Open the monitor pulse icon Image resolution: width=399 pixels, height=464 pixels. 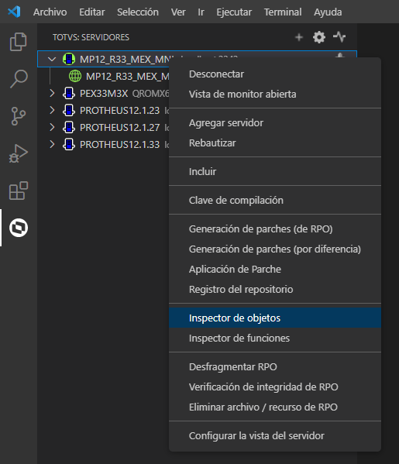[x=339, y=37]
